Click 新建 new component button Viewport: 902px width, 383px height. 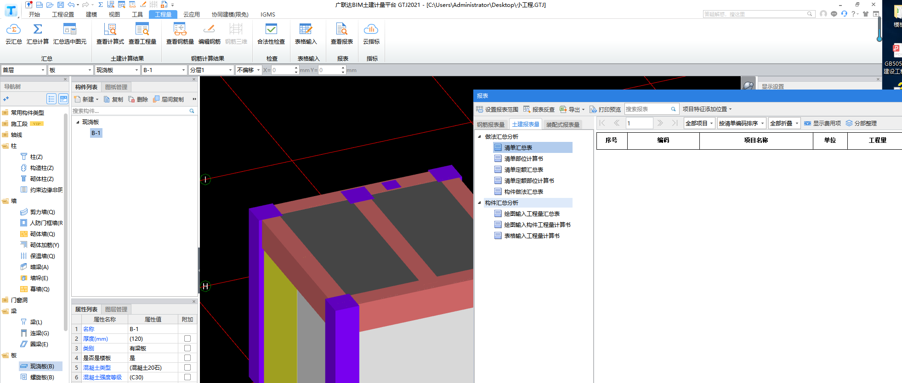[86, 99]
